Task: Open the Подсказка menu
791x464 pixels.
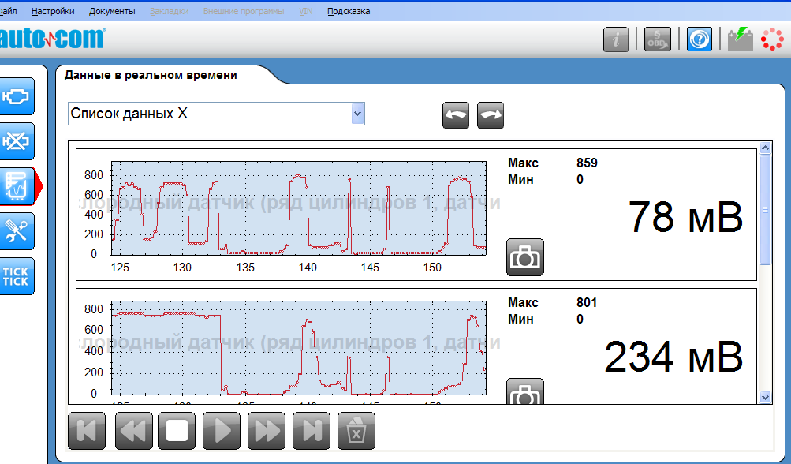Action: (x=348, y=11)
